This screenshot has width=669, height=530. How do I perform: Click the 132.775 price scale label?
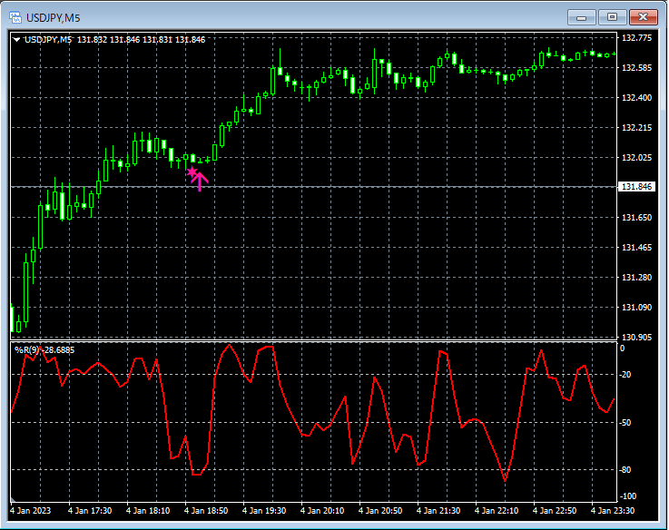click(636, 38)
